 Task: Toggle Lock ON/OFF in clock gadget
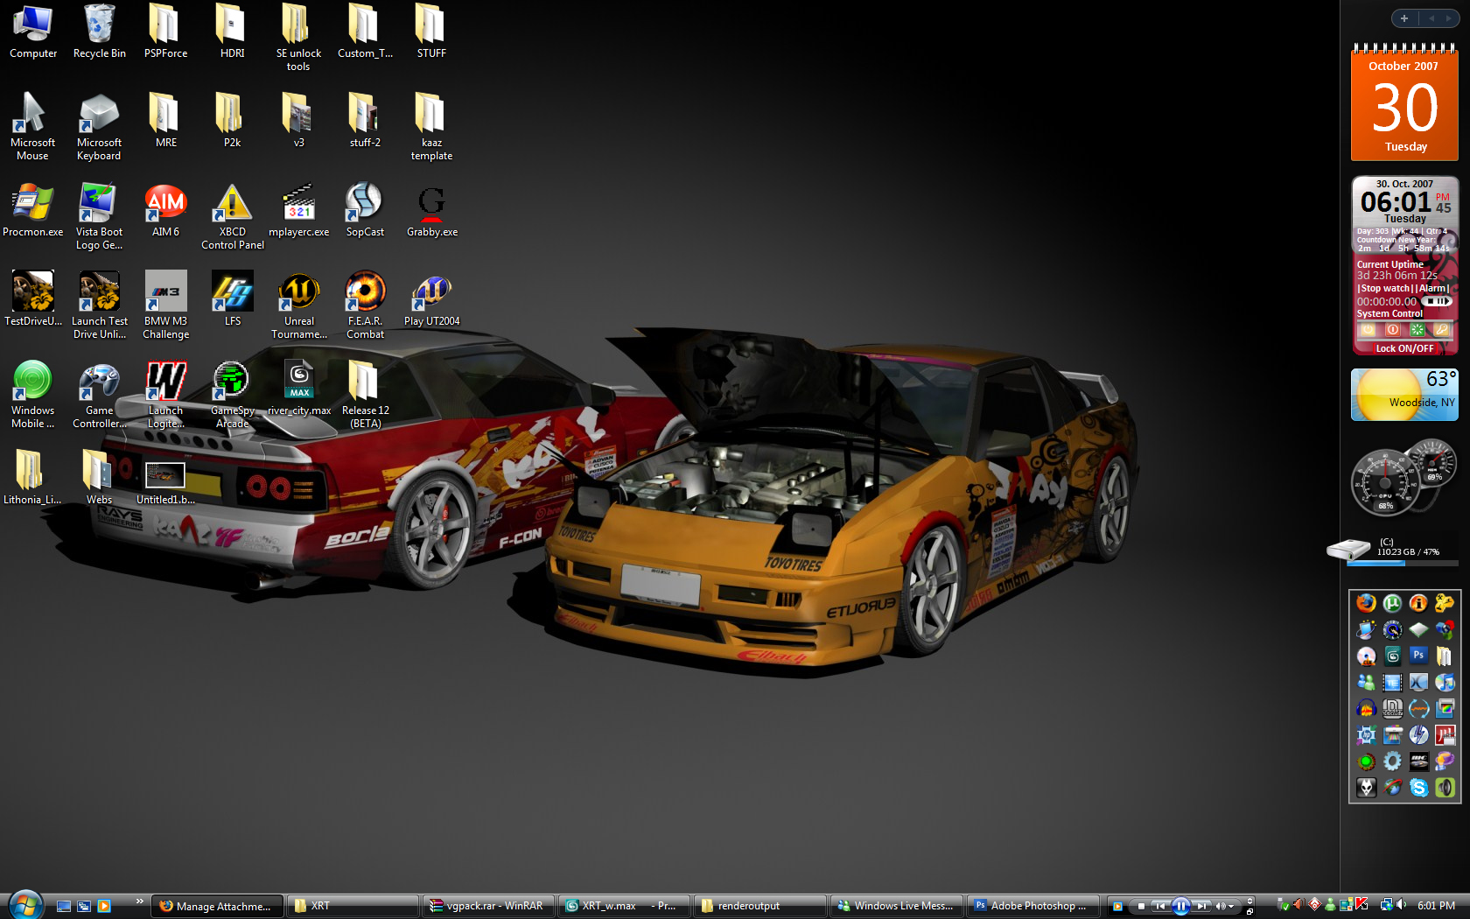tap(1404, 348)
